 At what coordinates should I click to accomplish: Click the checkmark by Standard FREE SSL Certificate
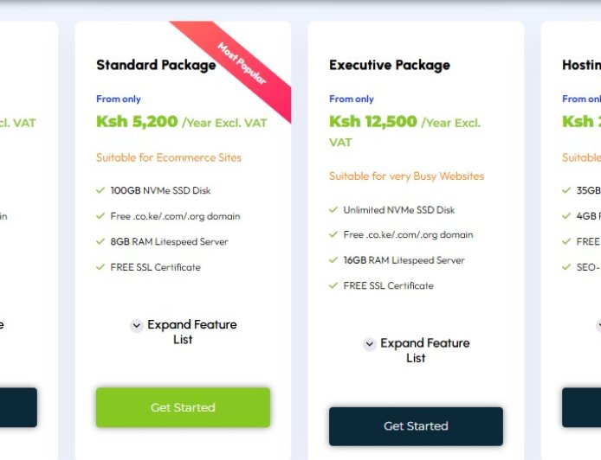point(101,267)
